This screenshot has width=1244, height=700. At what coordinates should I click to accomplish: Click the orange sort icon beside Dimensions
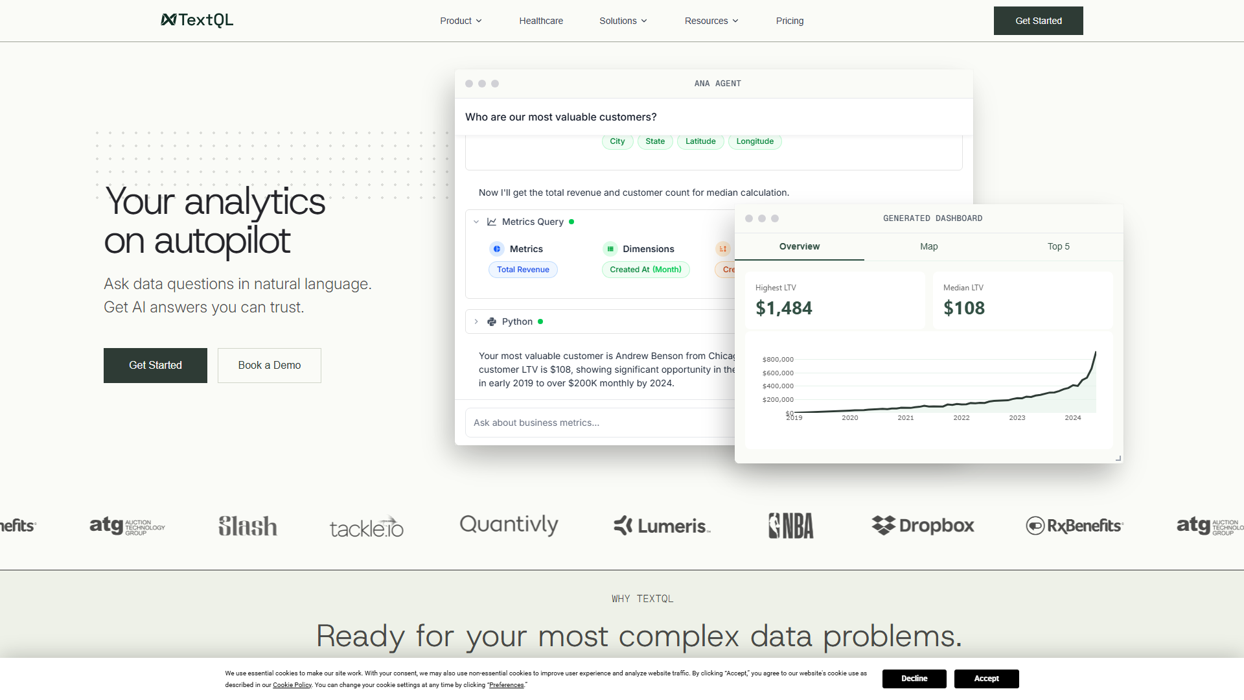pyautogui.click(x=722, y=249)
